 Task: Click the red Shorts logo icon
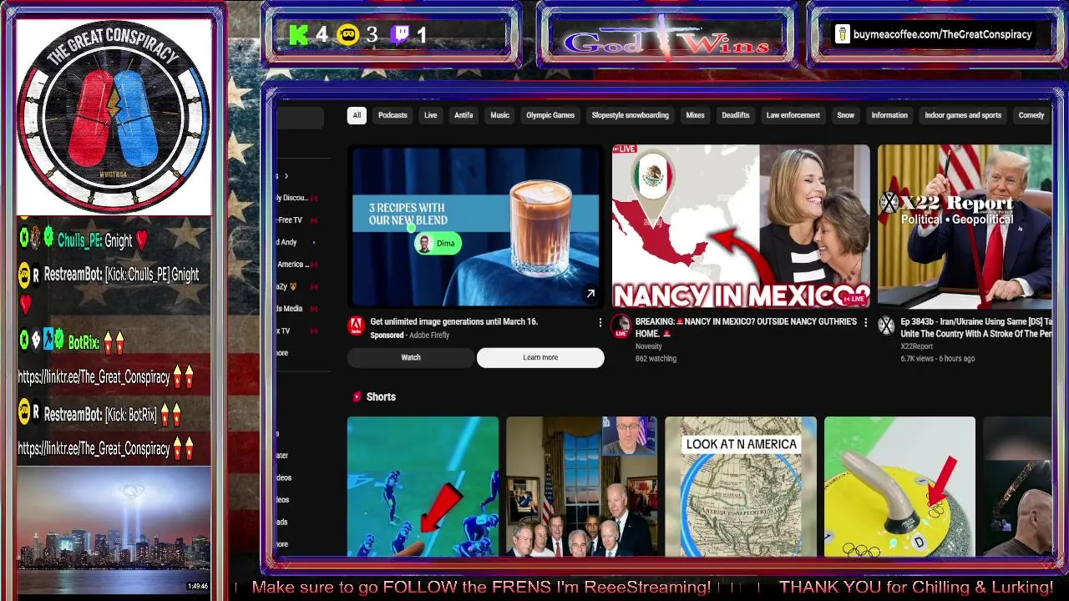tap(357, 396)
